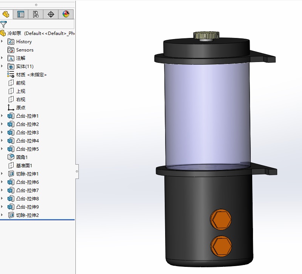Click the History folder icon
302x274 pixels.
(11, 41)
